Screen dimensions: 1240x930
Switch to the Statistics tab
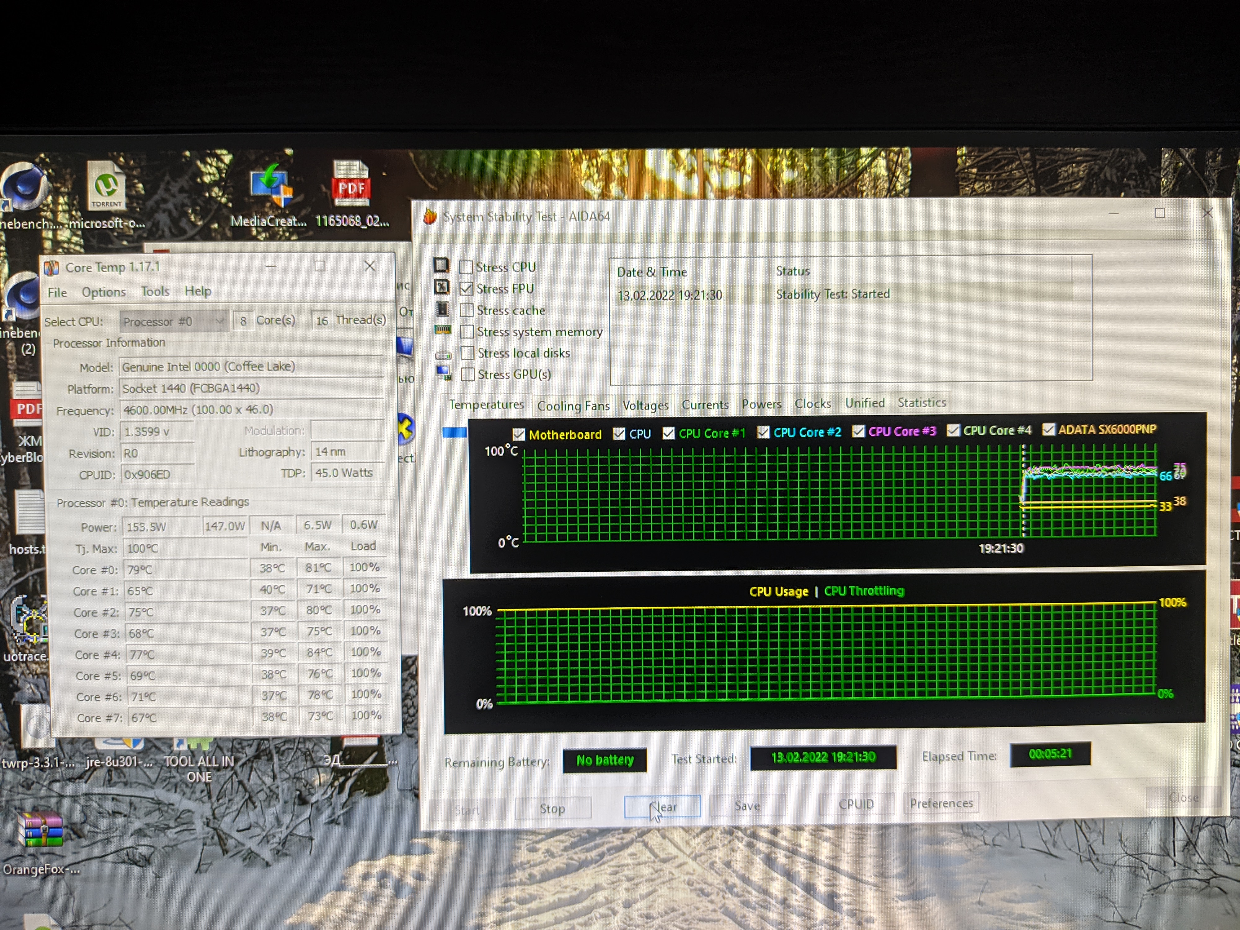921,402
